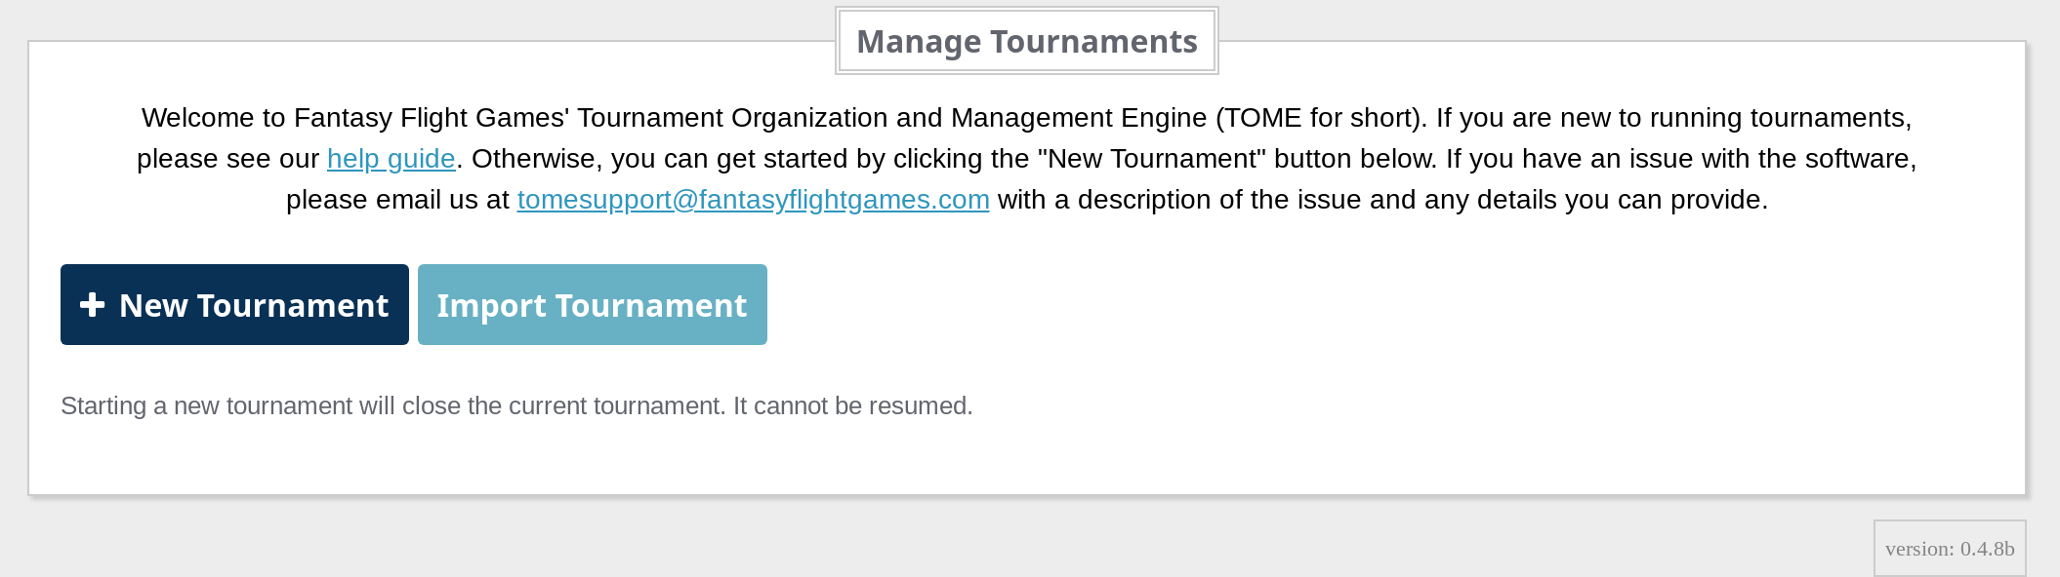Select the "(TOME for short)" text
Viewport: 2060px width, 577px height.
(1321, 118)
